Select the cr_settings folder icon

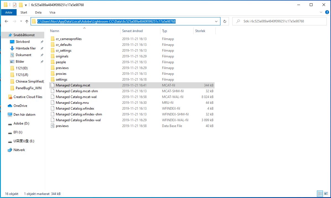pos(53,50)
